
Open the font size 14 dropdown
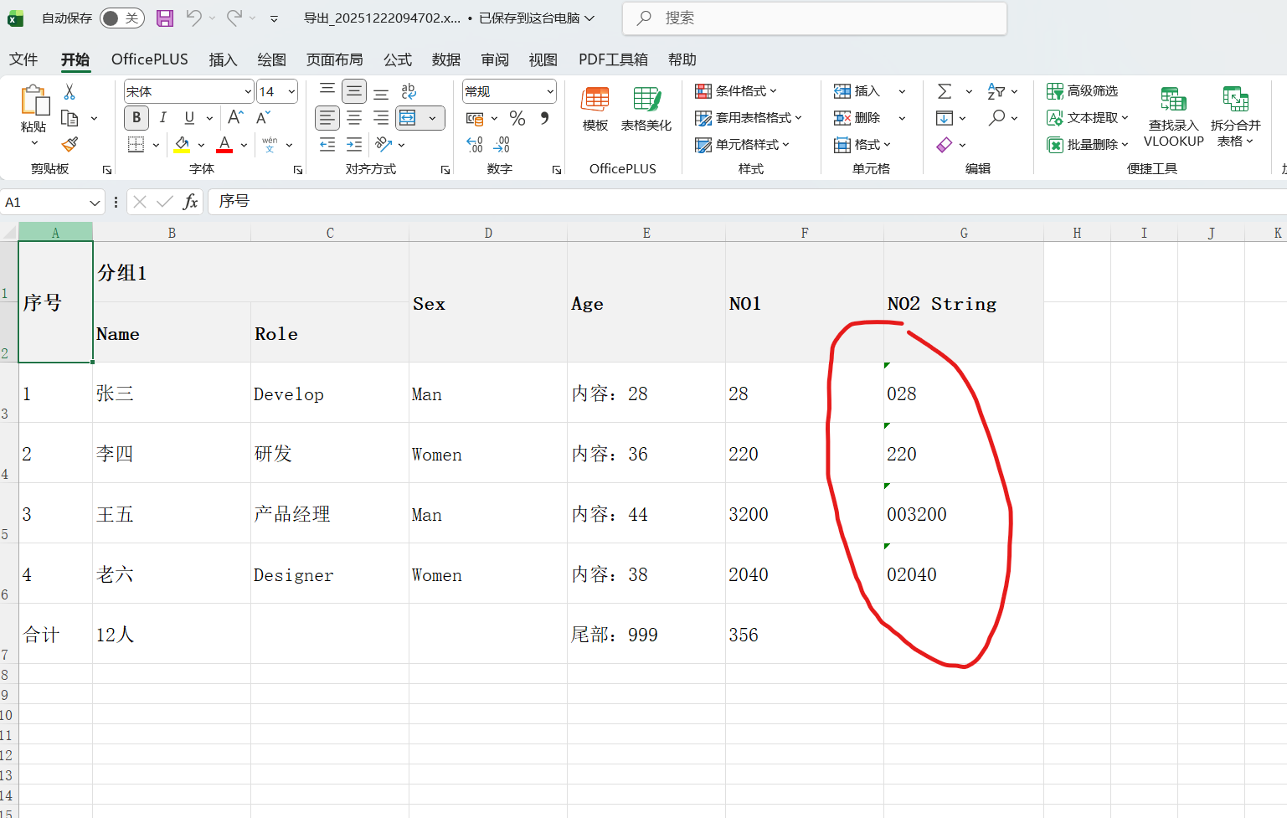coord(291,91)
